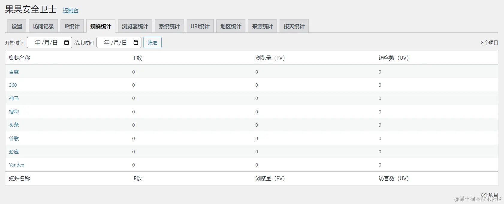Open the 设置 tab
504x204 pixels.
[x=17, y=26]
